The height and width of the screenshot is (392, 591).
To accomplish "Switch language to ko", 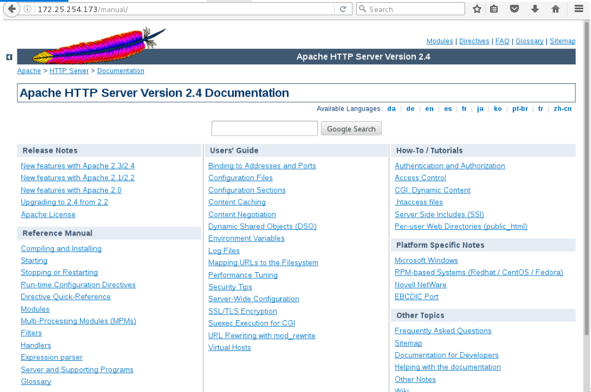I will (x=498, y=109).
